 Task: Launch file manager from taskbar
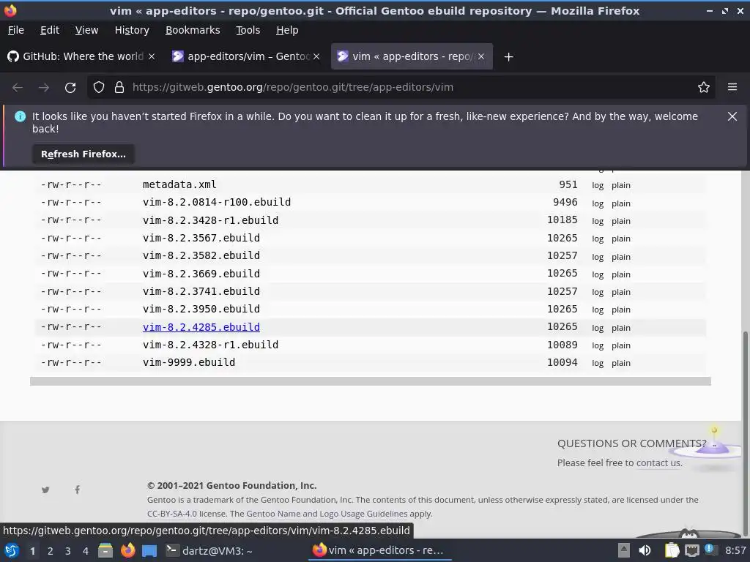[x=105, y=550]
